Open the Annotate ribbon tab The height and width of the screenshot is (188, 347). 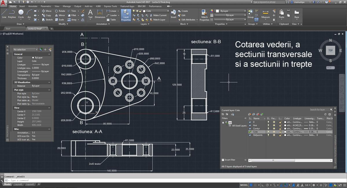coord(33,6)
